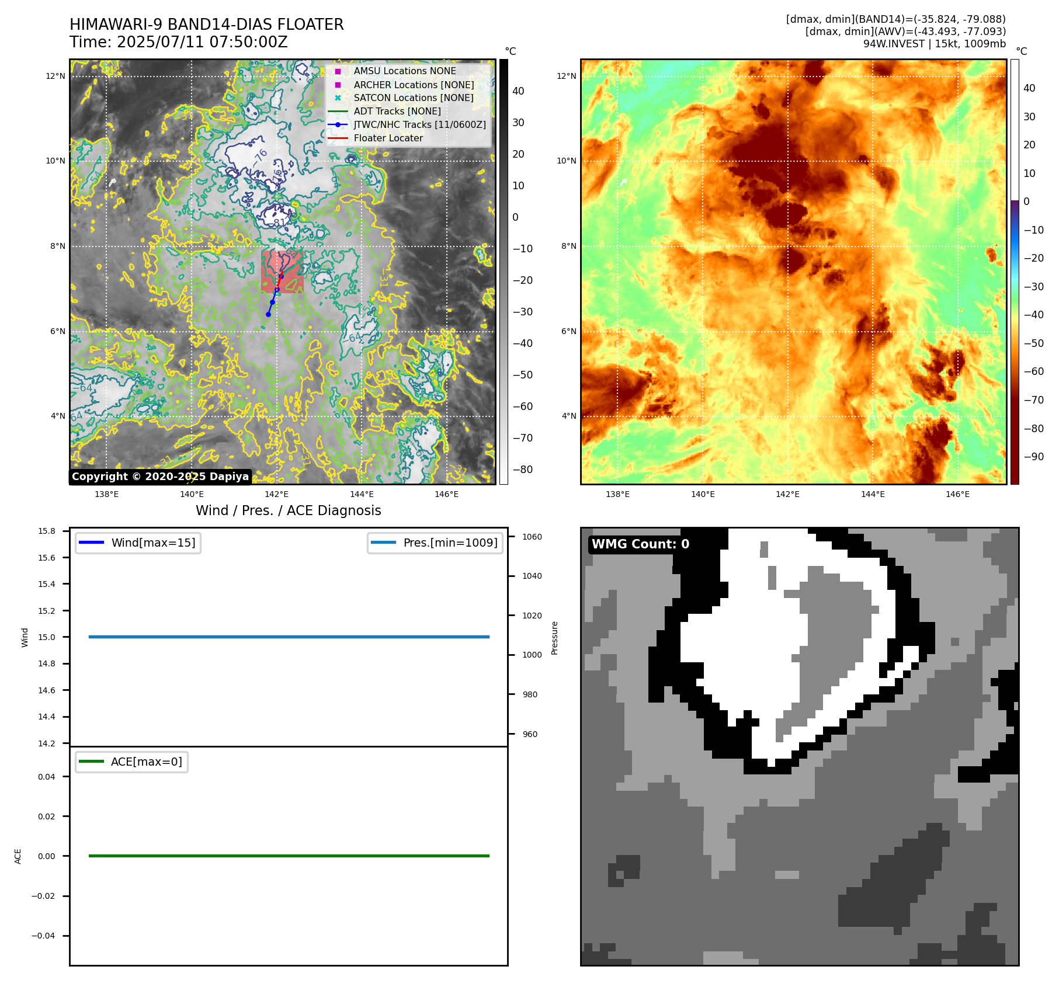The height and width of the screenshot is (987, 1059).
Task: Click the lowest blue JTWC track point
Action: coord(268,314)
